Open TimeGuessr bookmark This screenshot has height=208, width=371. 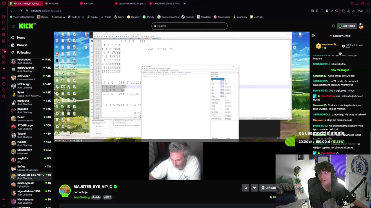coord(222,17)
